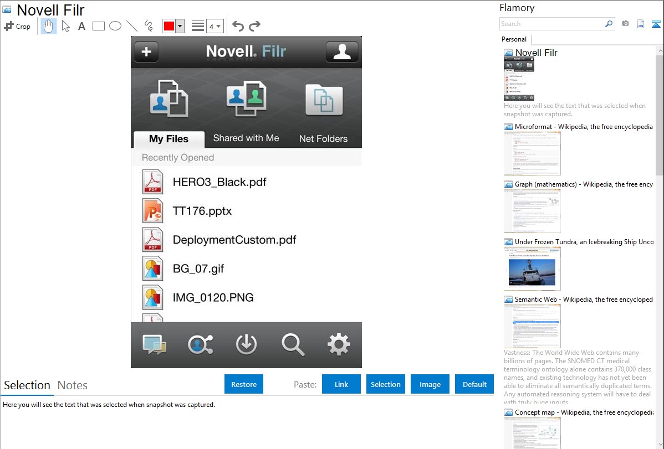Click the page document icon in Flamory

641,24
